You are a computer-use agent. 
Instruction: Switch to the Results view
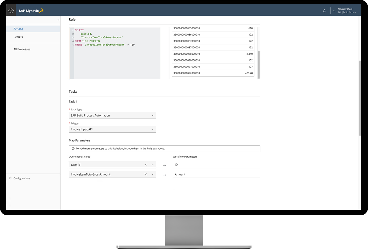18,37
